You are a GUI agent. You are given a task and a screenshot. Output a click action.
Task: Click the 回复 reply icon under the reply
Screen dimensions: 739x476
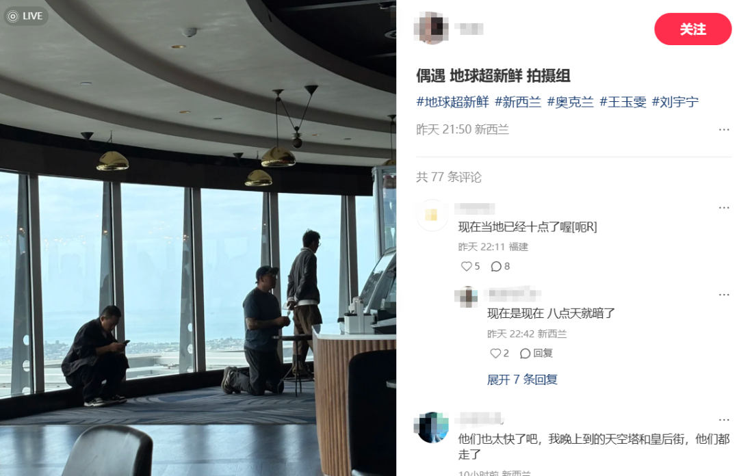[x=536, y=353]
